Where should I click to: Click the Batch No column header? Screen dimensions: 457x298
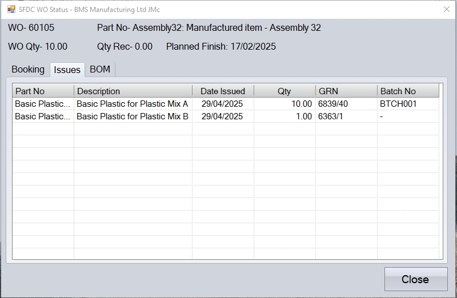[407, 91]
